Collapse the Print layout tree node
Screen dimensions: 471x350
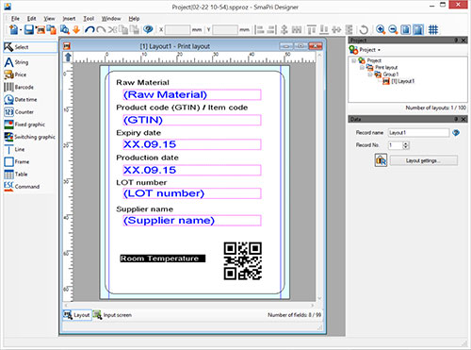[362, 67]
